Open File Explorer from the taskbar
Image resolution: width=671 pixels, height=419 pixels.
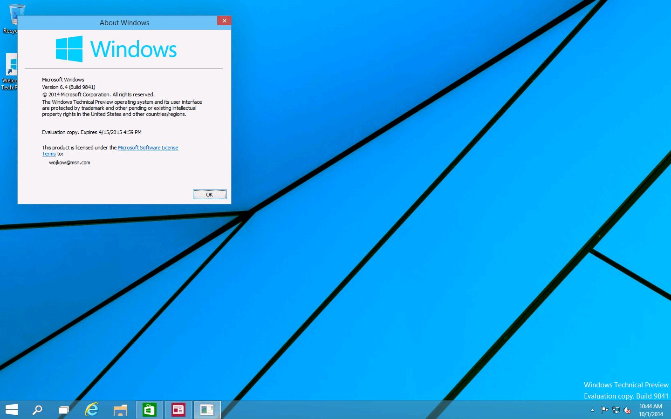120,410
